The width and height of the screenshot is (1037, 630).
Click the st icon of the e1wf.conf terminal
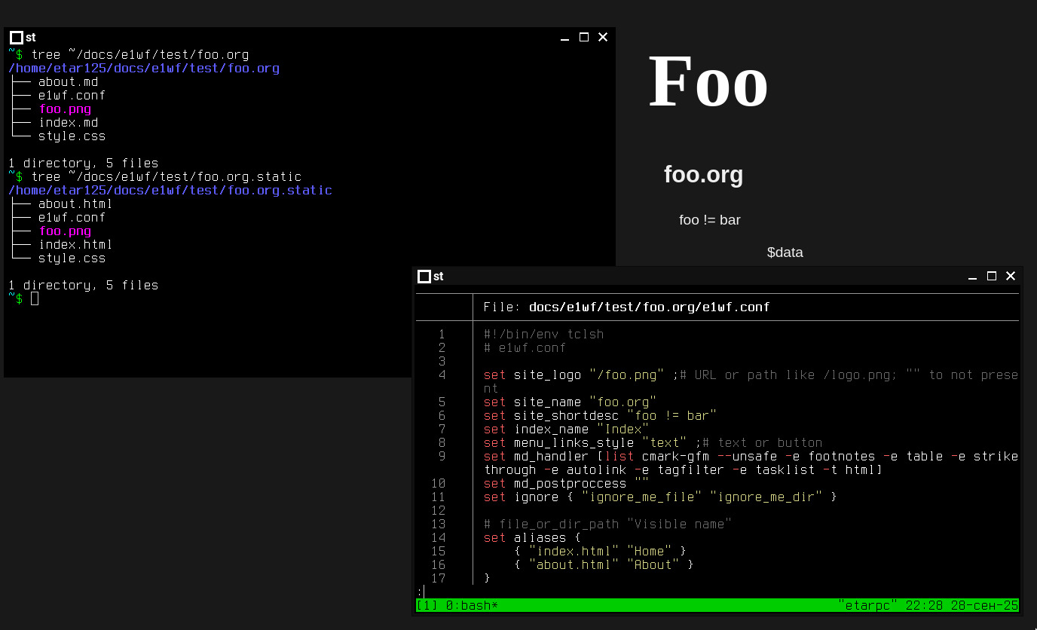pos(424,277)
